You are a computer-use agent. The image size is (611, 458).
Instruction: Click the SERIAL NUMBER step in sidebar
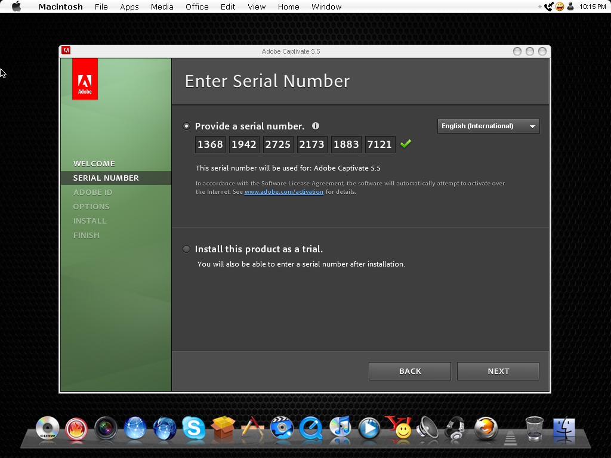(x=106, y=178)
